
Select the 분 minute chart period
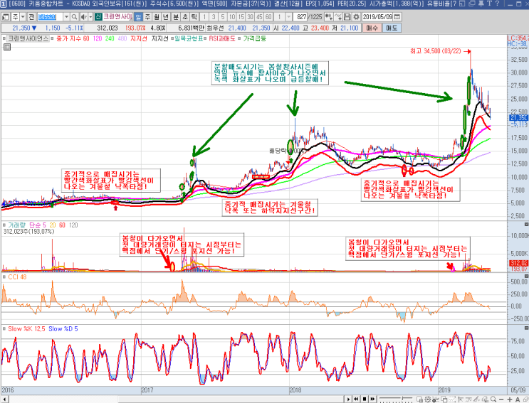(176, 17)
